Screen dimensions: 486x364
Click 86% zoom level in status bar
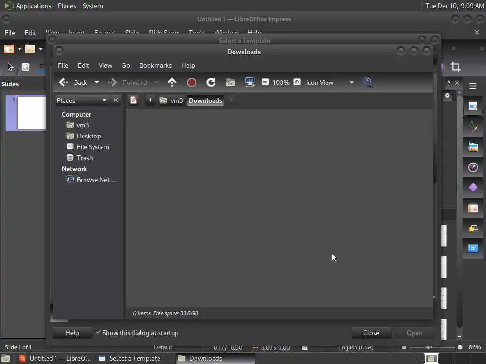coord(475,347)
